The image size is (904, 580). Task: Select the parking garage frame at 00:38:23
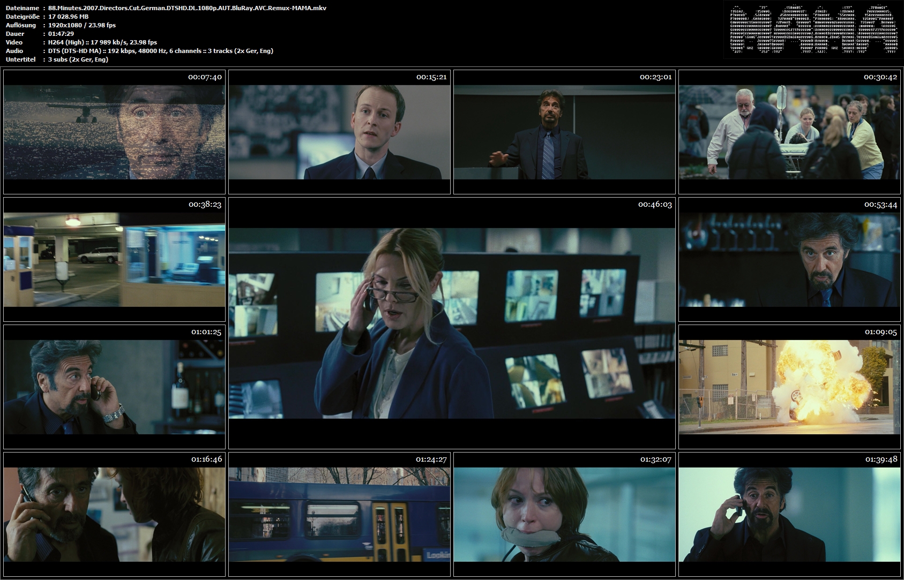point(114,259)
